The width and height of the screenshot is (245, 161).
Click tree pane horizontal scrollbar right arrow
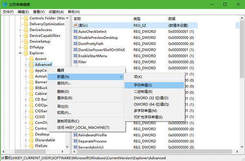pos(62,152)
